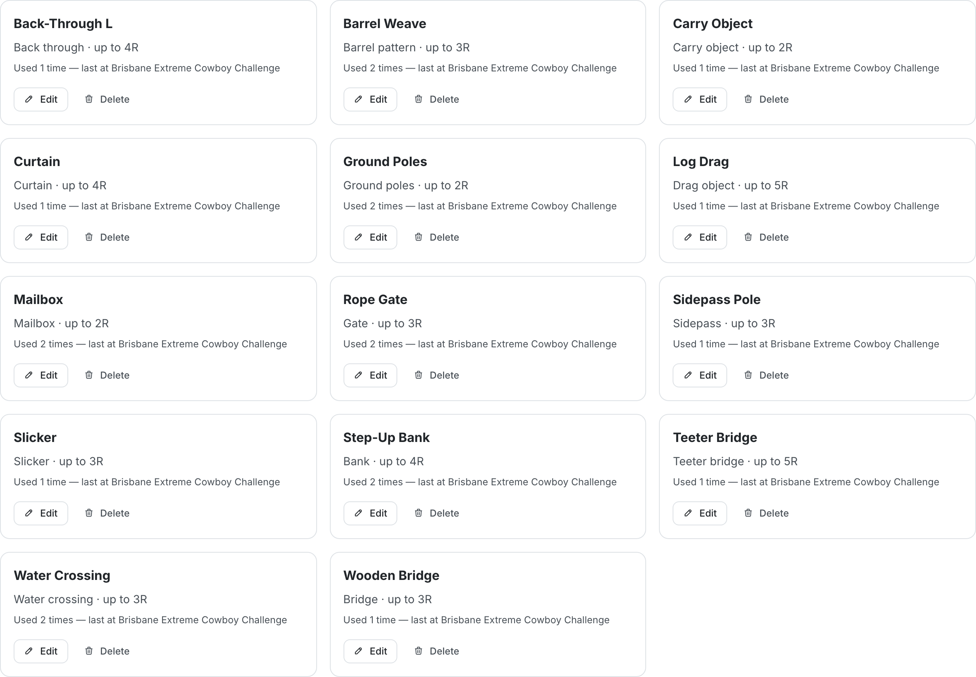Click the pencil icon on Slicker card

pos(29,513)
